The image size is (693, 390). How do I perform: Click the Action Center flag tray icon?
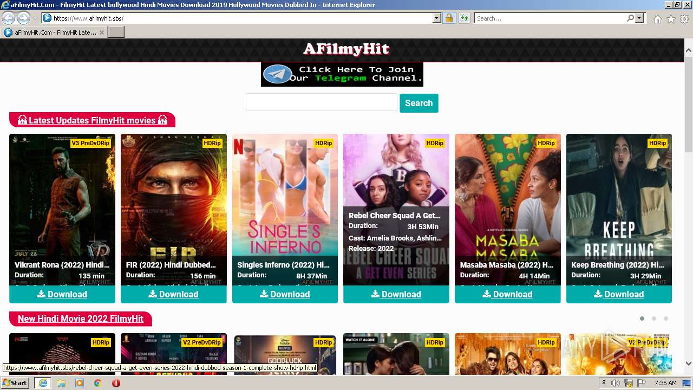[642, 383]
